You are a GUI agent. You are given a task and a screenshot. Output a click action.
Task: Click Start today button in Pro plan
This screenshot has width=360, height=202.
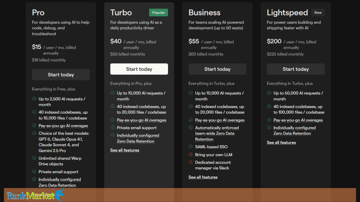(x=61, y=75)
